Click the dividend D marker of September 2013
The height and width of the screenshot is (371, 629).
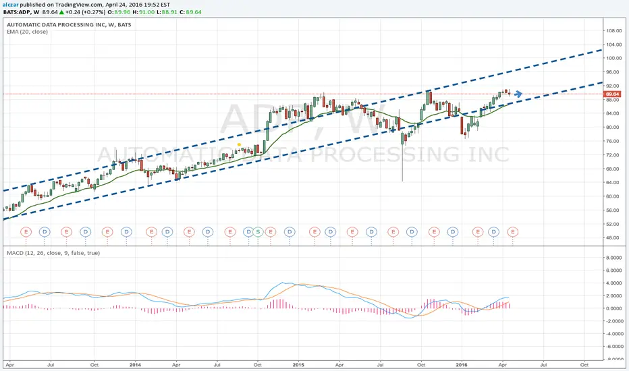(86, 232)
